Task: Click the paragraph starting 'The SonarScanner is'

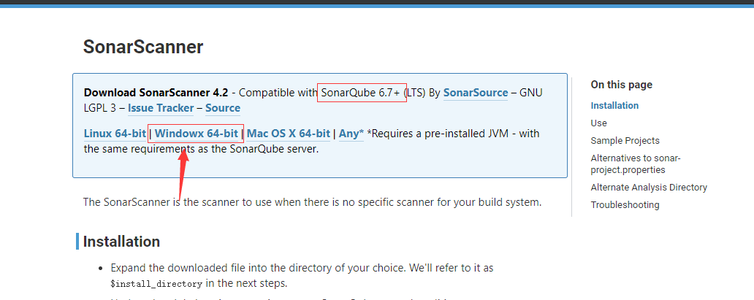Action: tap(312, 201)
